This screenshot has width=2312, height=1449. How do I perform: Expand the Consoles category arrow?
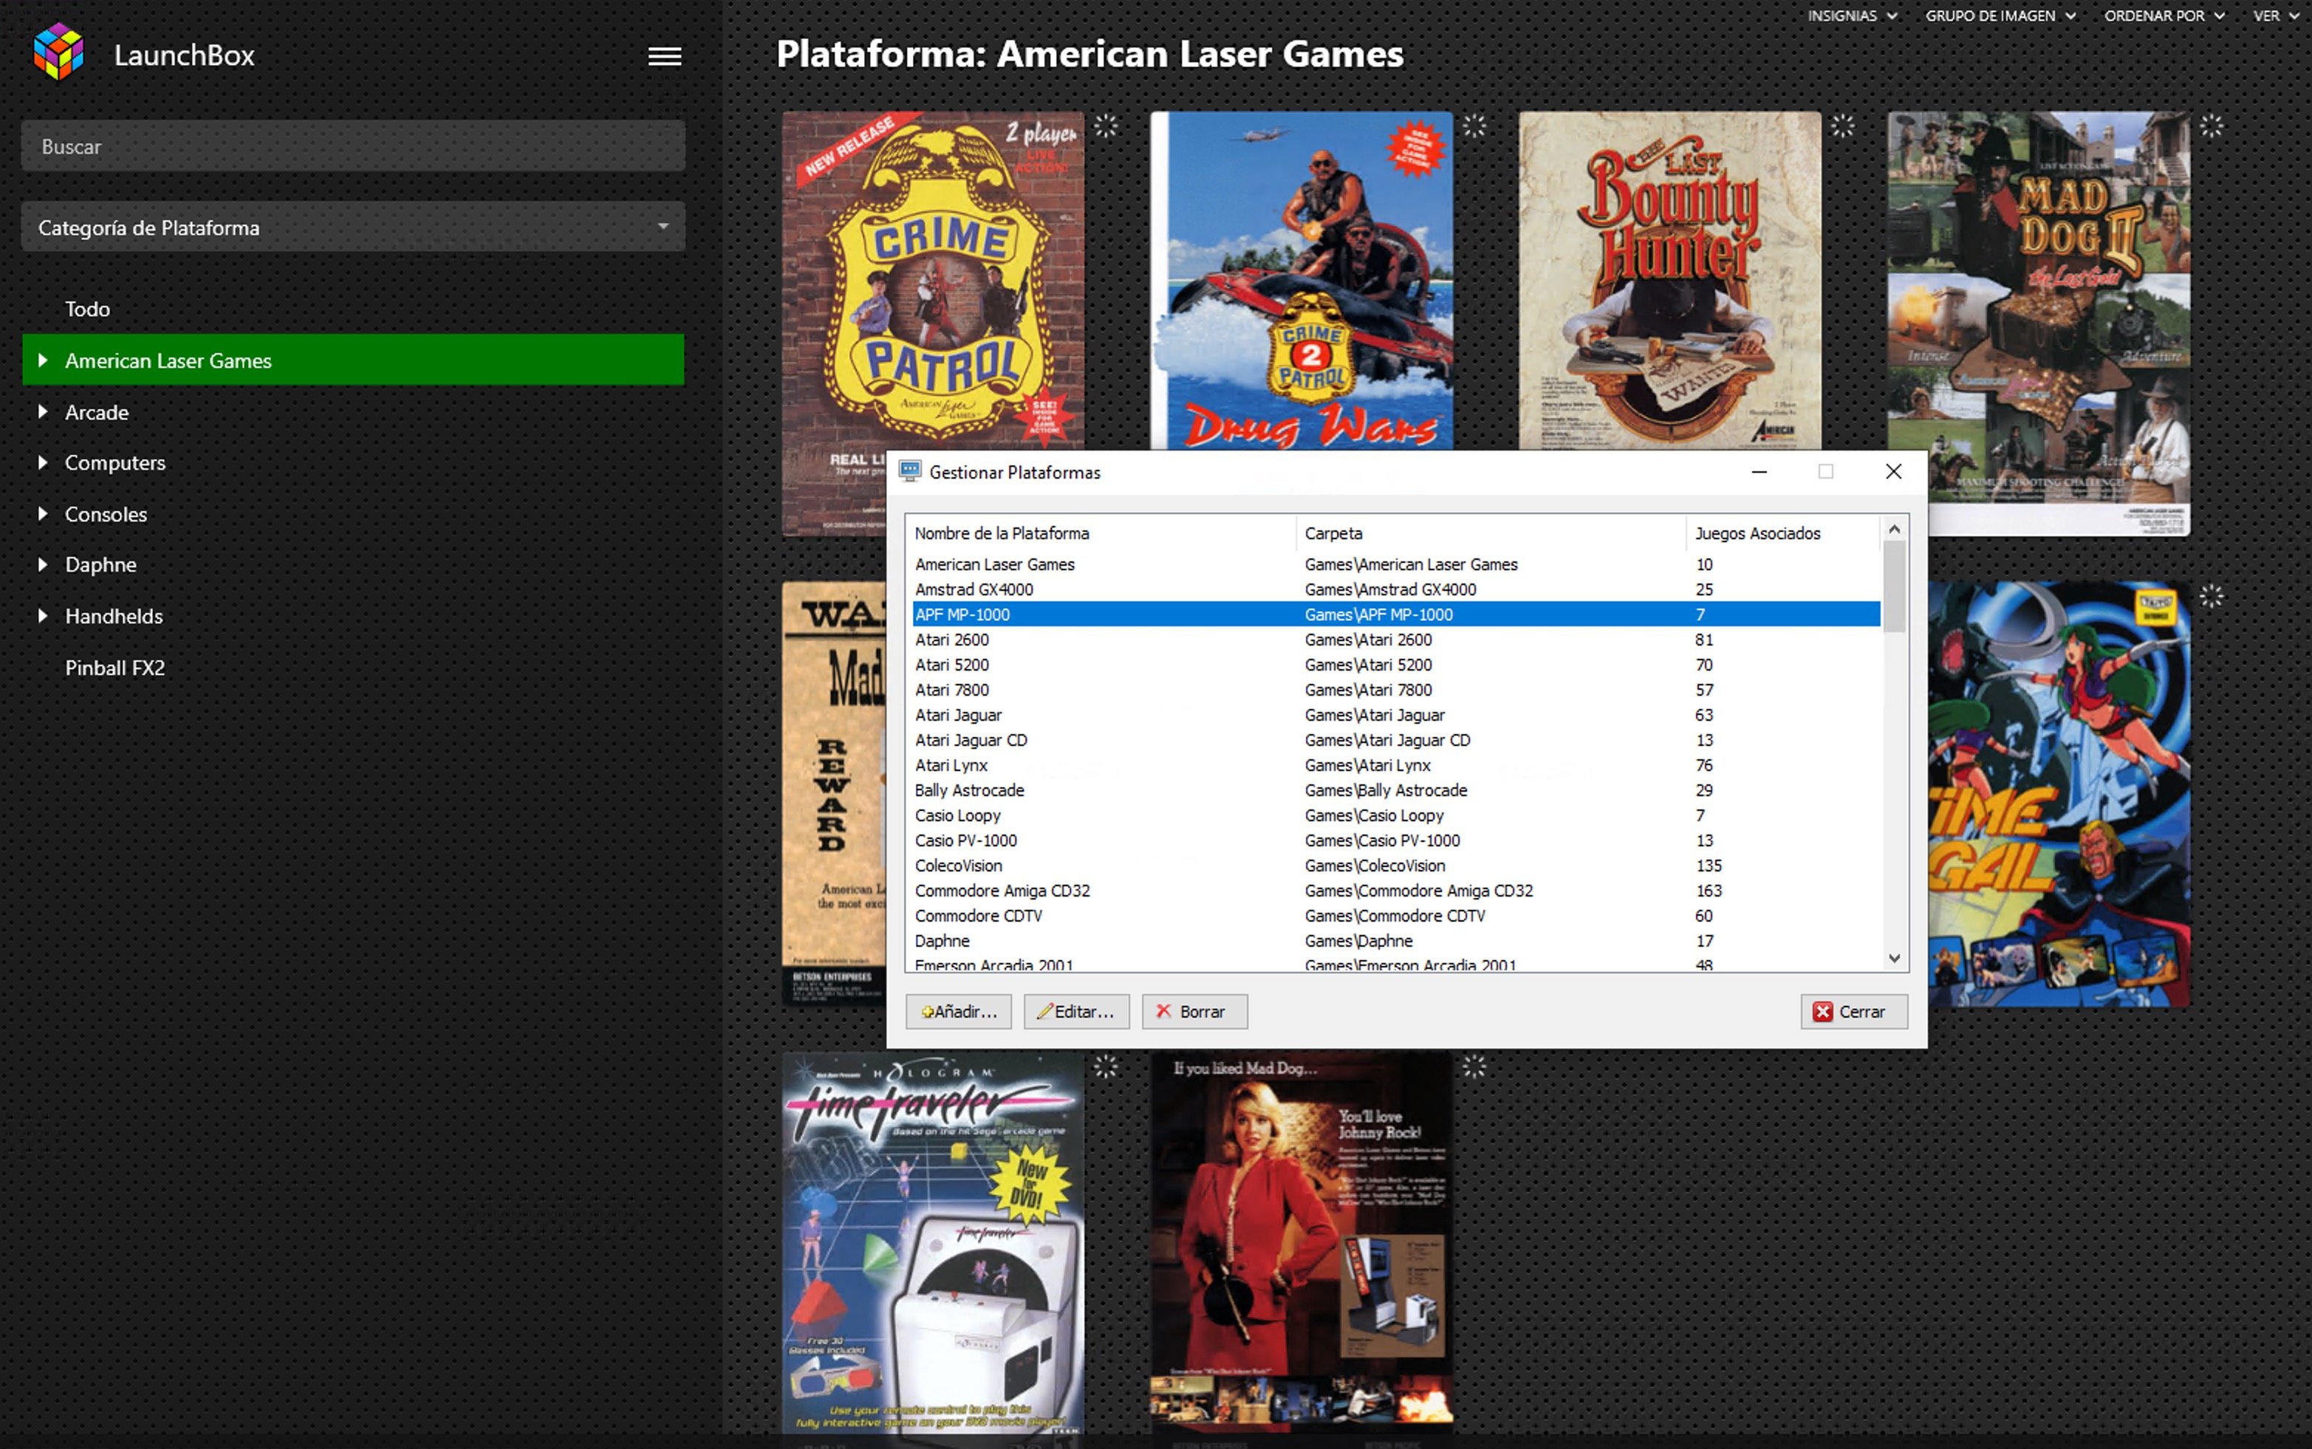point(43,514)
